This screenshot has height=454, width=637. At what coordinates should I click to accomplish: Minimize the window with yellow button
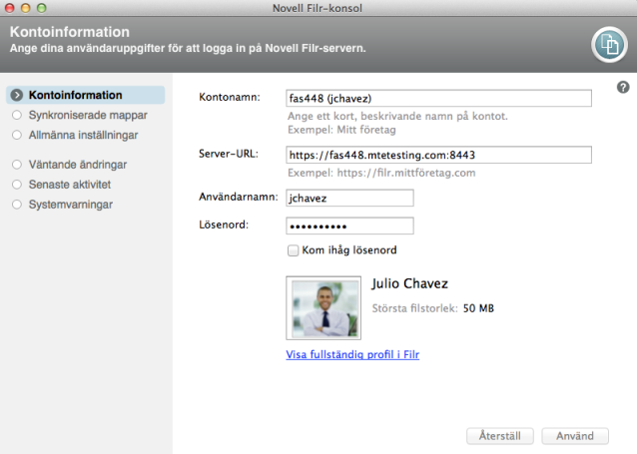(26, 8)
